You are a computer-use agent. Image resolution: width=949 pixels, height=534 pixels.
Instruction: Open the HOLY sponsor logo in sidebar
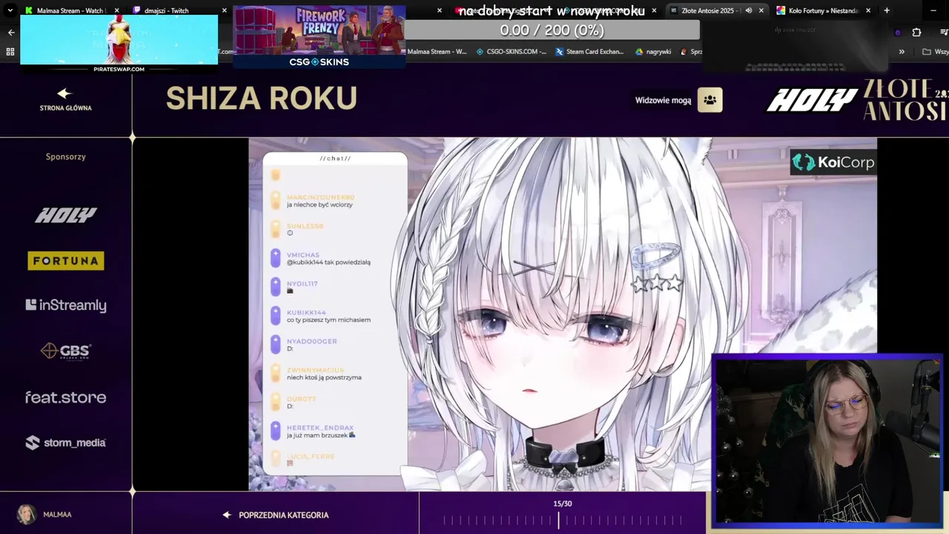pos(66,215)
